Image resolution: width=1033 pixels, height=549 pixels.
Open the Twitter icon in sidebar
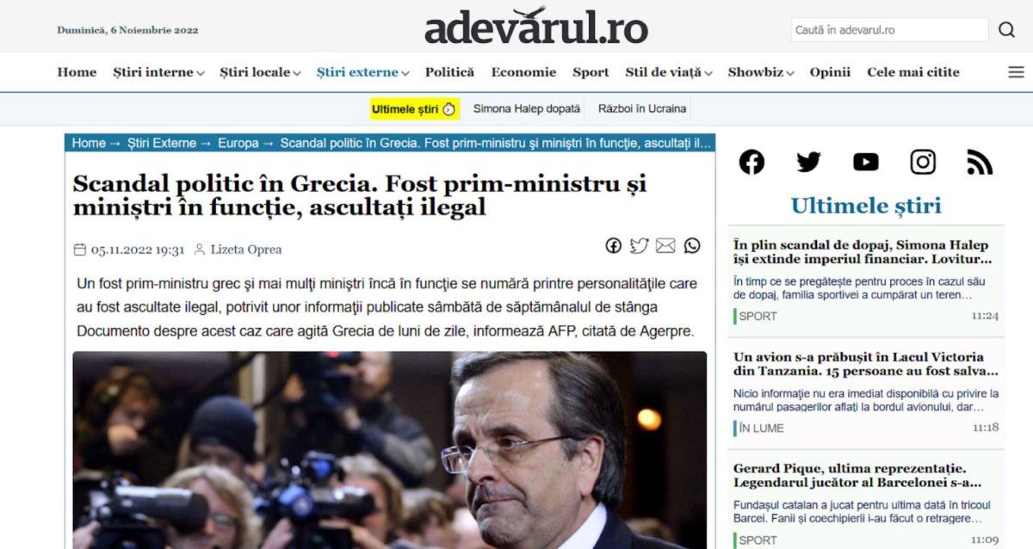click(808, 162)
